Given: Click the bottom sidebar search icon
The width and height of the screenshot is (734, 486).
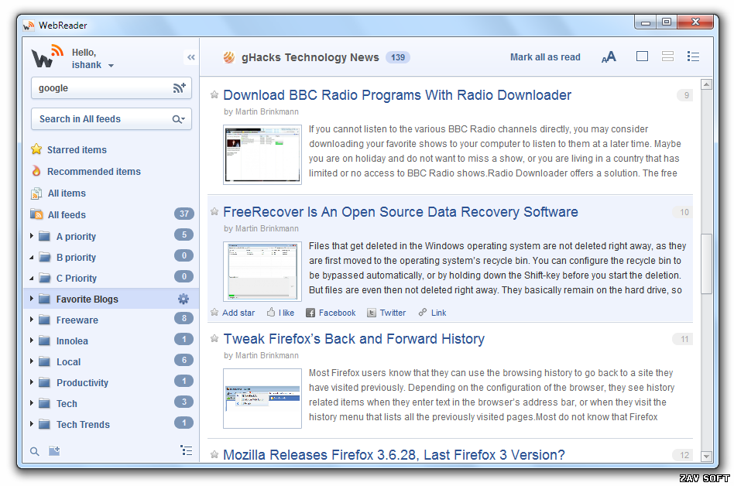Looking at the screenshot, I should [x=35, y=451].
